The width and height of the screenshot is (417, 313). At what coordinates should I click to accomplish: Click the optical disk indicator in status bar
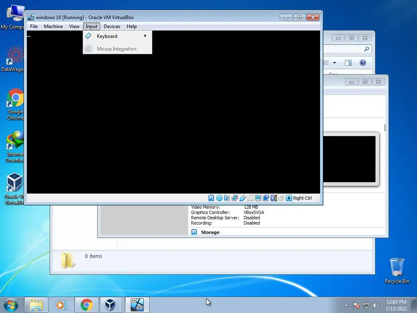pyautogui.click(x=219, y=198)
